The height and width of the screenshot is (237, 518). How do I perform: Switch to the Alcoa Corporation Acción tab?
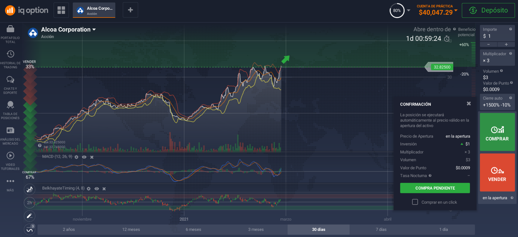tap(94, 10)
